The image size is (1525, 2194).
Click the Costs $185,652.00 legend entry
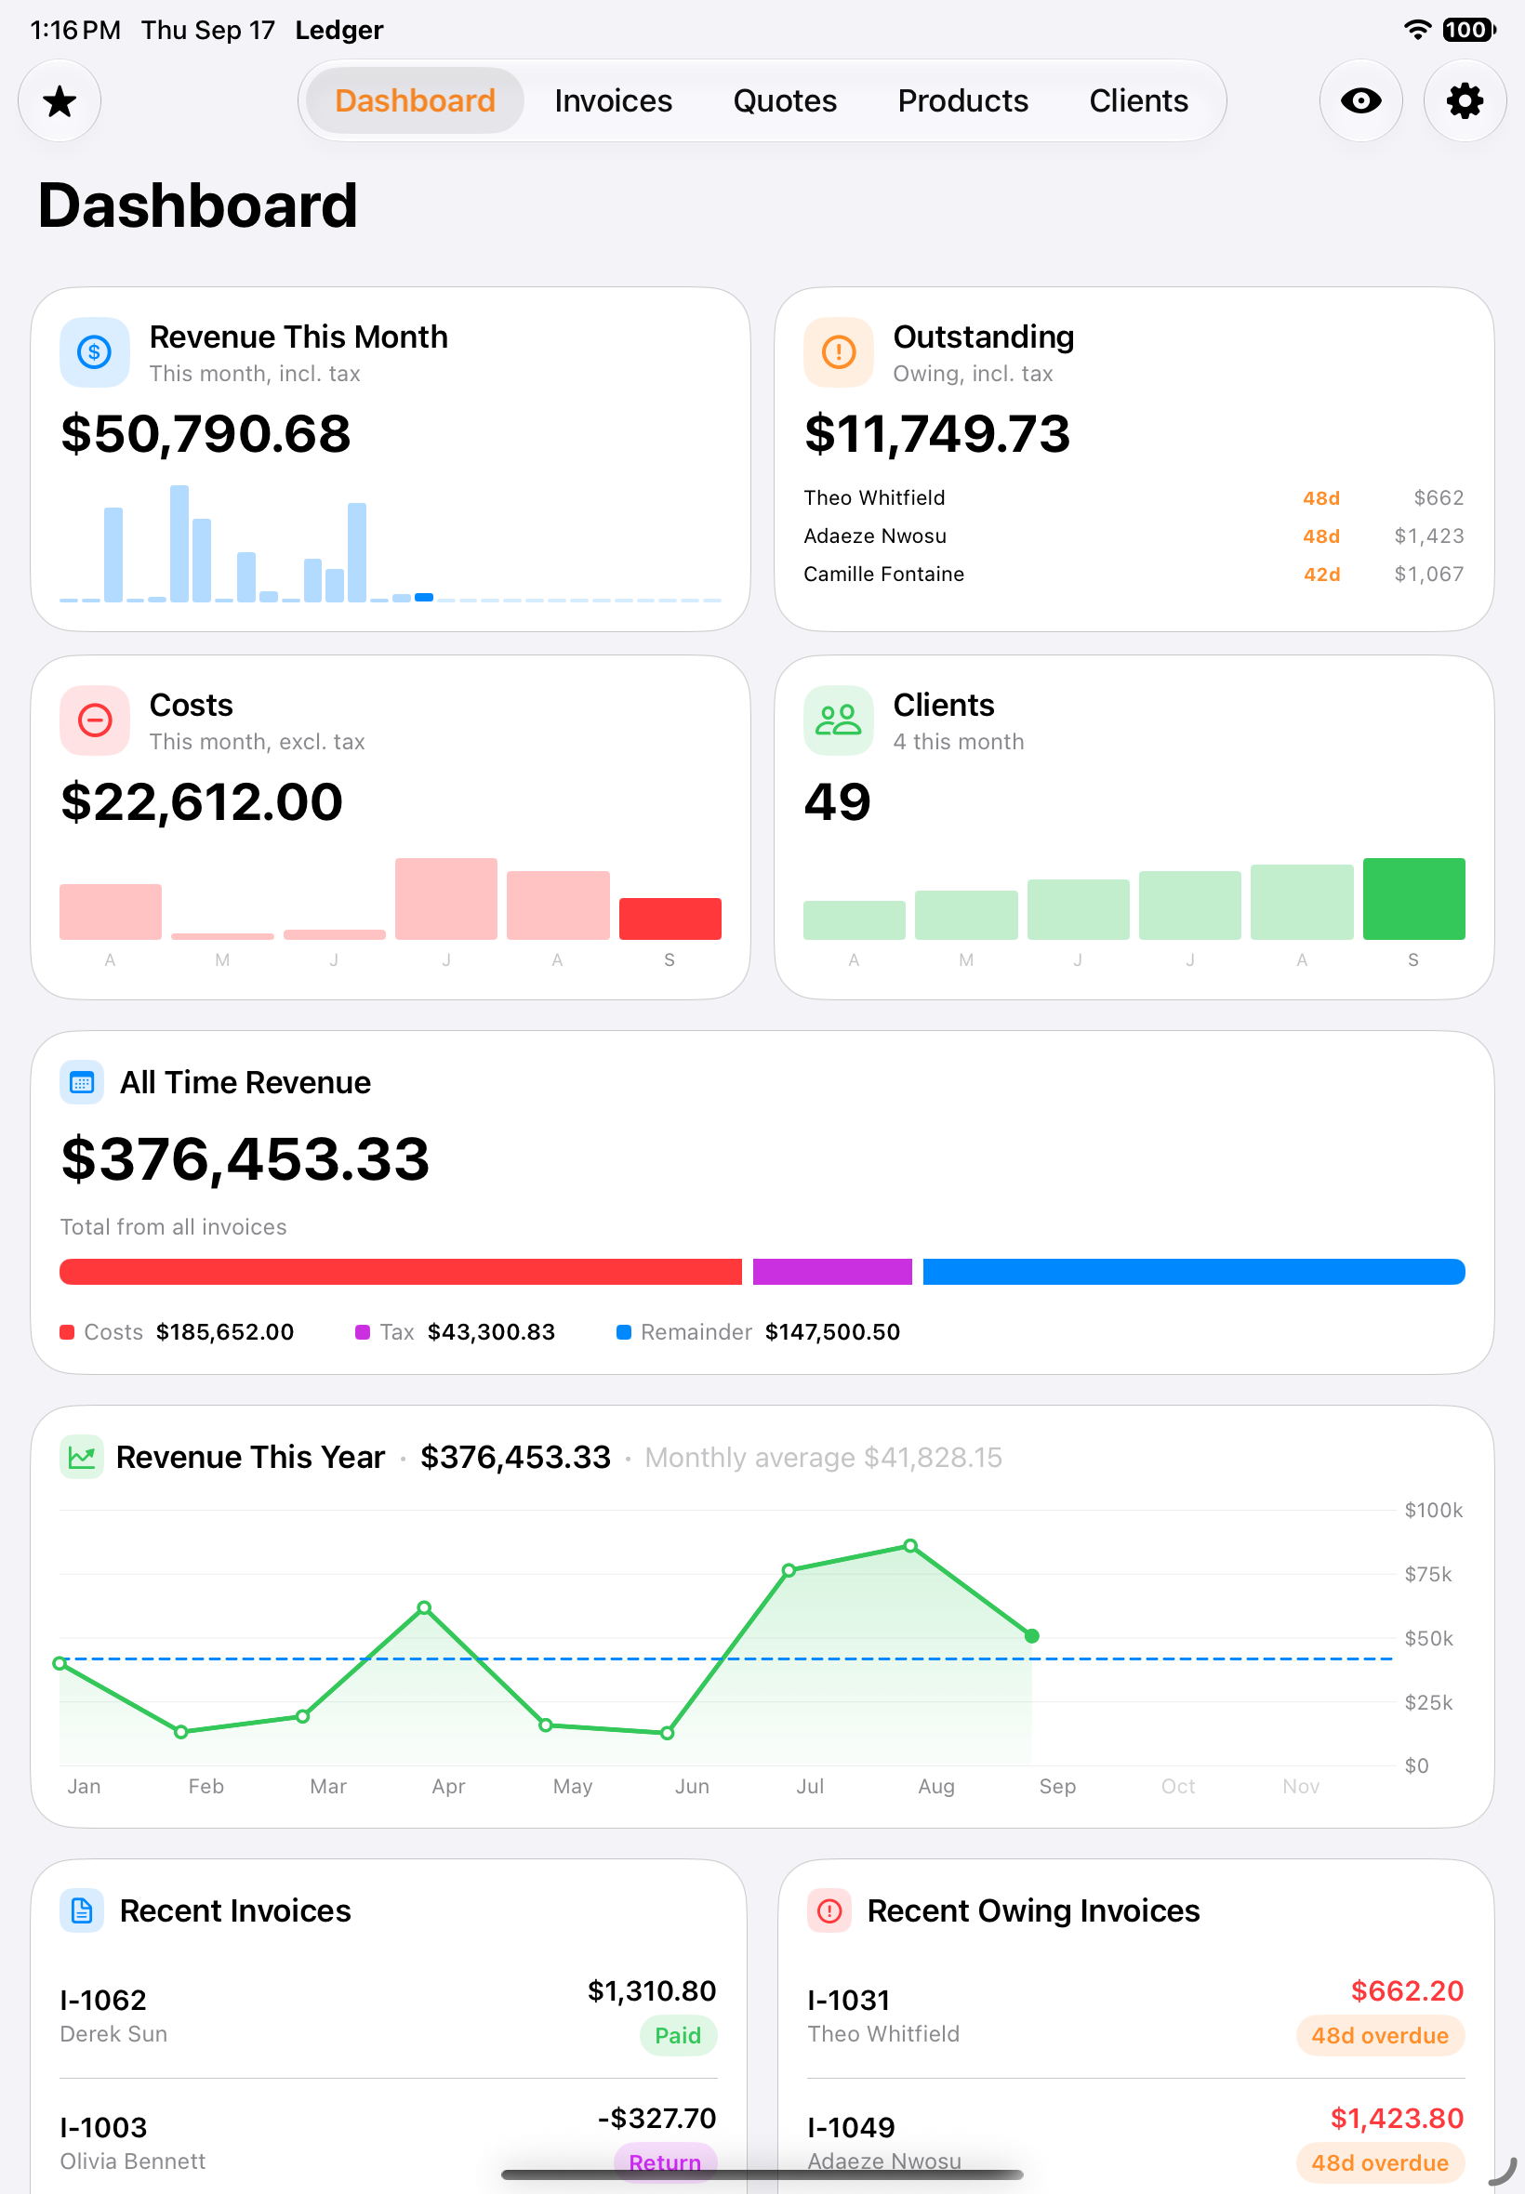177,1331
